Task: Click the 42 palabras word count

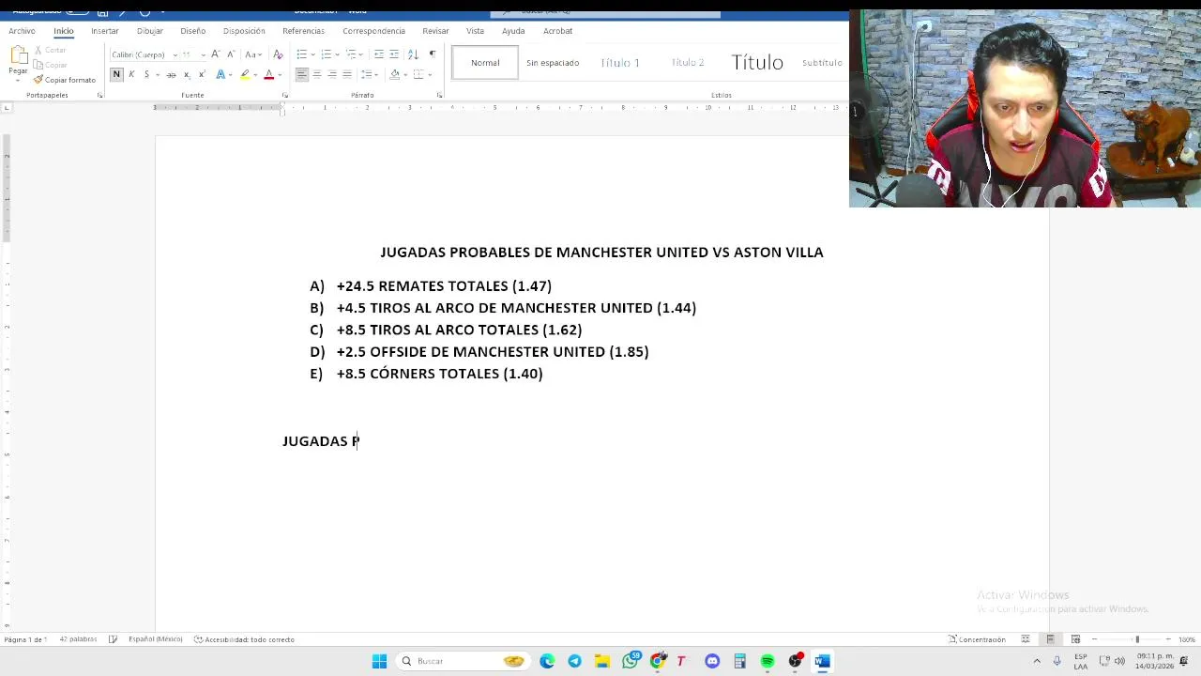Action: [x=78, y=639]
